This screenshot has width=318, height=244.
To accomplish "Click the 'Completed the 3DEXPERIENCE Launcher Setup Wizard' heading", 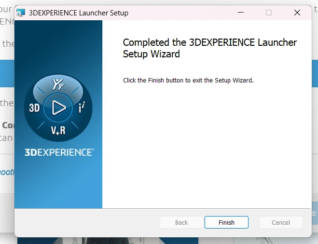I will click(210, 48).
